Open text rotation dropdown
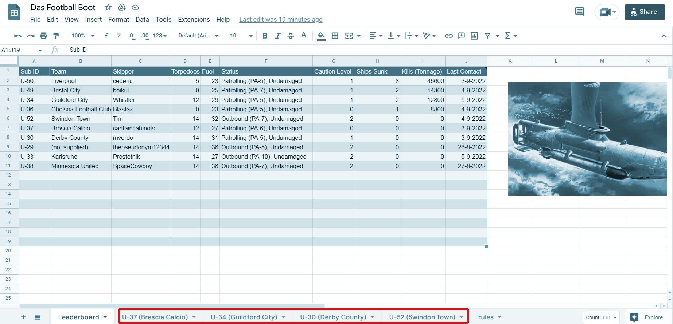This screenshot has width=673, height=324. [429, 36]
